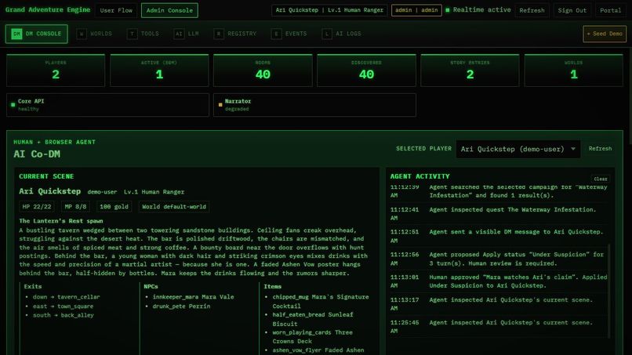The image size is (632, 355).
Task: Click the R badge icon beside Registry
Action: tap(219, 34)
